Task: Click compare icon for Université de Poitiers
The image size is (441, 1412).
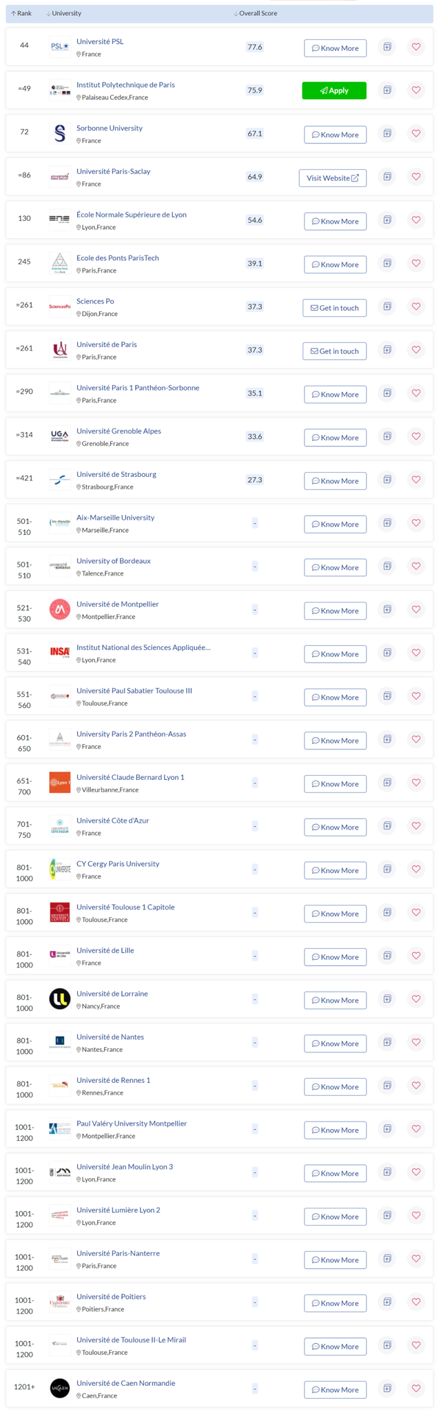Action: coord(387,1302)
